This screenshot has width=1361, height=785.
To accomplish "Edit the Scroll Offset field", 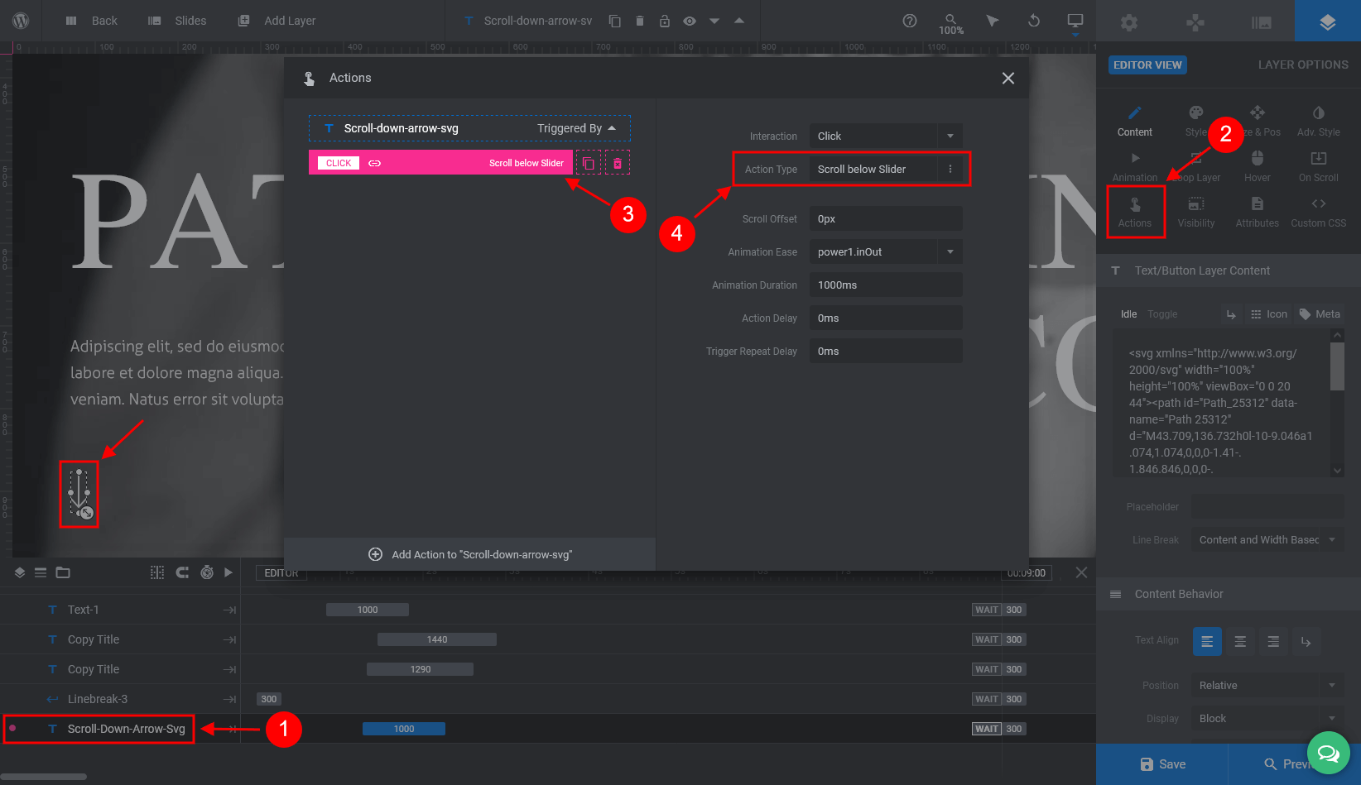I will [886, 218].
